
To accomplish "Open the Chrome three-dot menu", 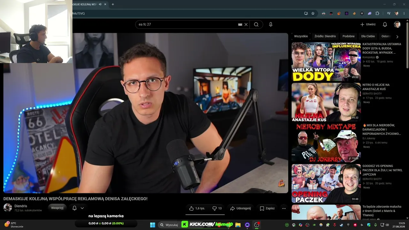I will pos(404,13).
